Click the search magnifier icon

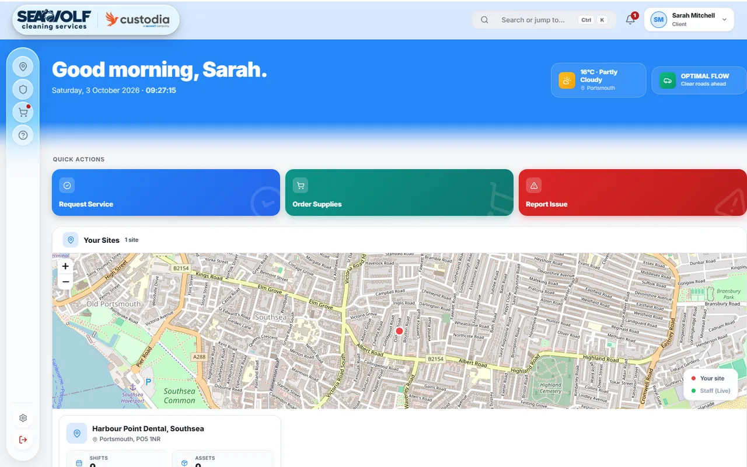point(484,20)
